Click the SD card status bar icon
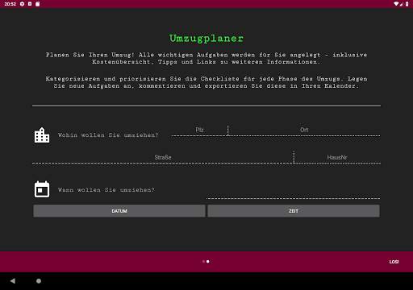 (38, 4)
